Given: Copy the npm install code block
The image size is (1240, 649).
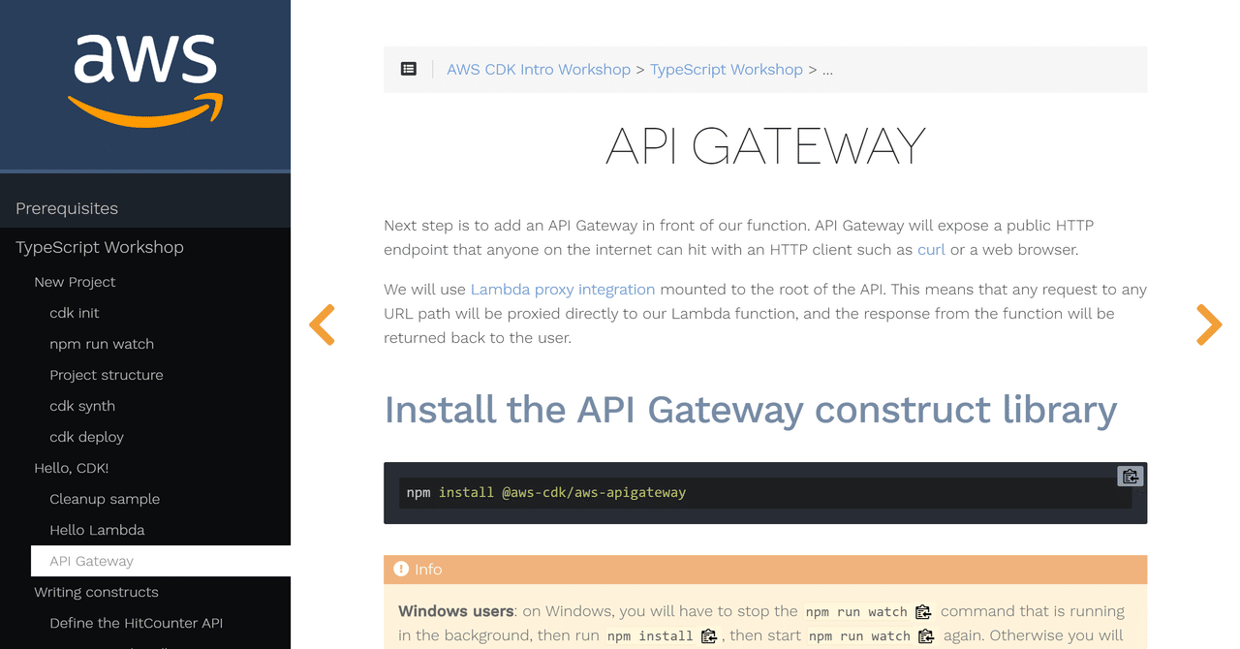Looking at the screenshot, I should (1130, 476).
